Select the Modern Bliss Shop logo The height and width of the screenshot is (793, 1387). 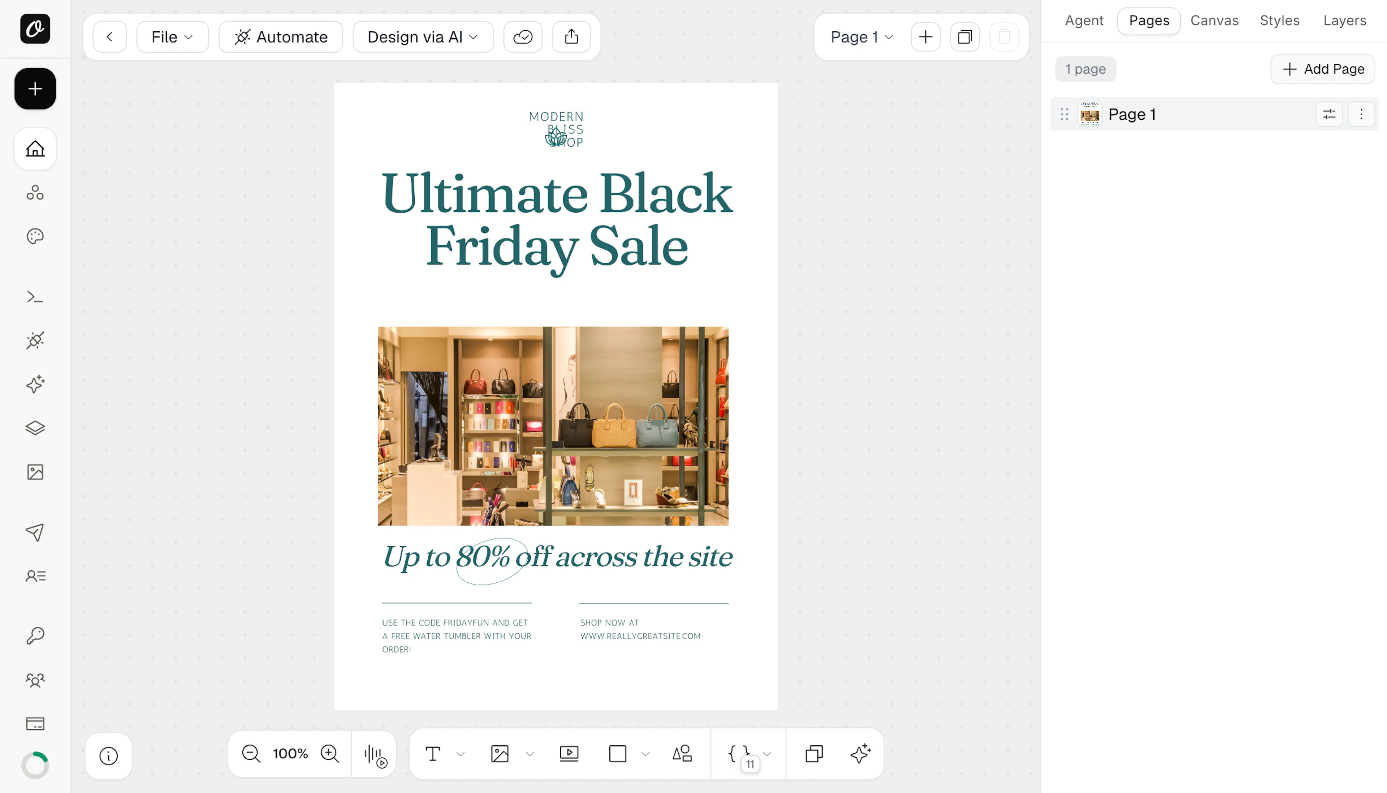tap(556, 130)
